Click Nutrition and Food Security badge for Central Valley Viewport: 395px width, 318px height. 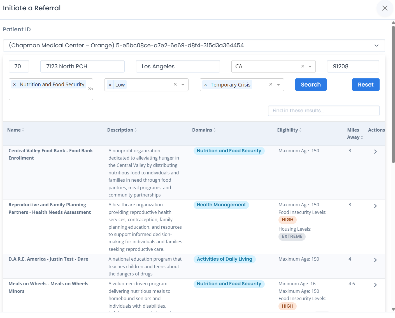(x=229, y=151)
